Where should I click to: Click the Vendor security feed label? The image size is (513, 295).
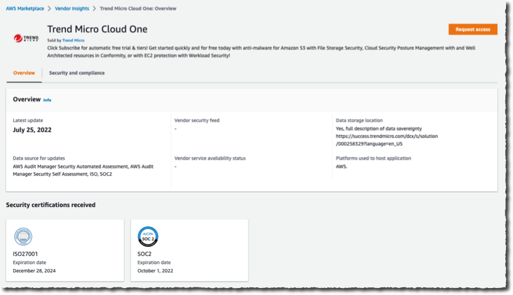(x=197, y=120)
